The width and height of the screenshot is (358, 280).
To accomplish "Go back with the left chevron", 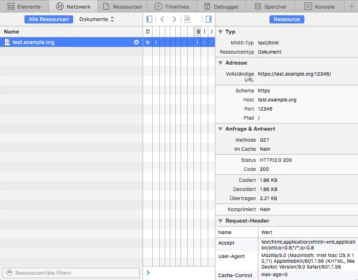I will point(162,19).
